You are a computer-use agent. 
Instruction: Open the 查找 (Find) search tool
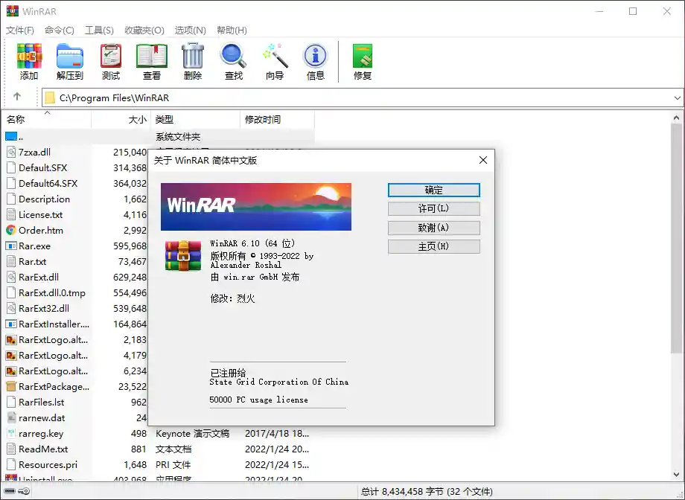click(233, 61)
